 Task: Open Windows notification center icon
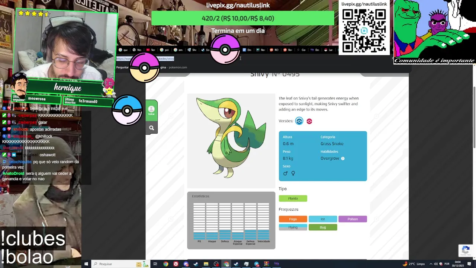[469, 264]
